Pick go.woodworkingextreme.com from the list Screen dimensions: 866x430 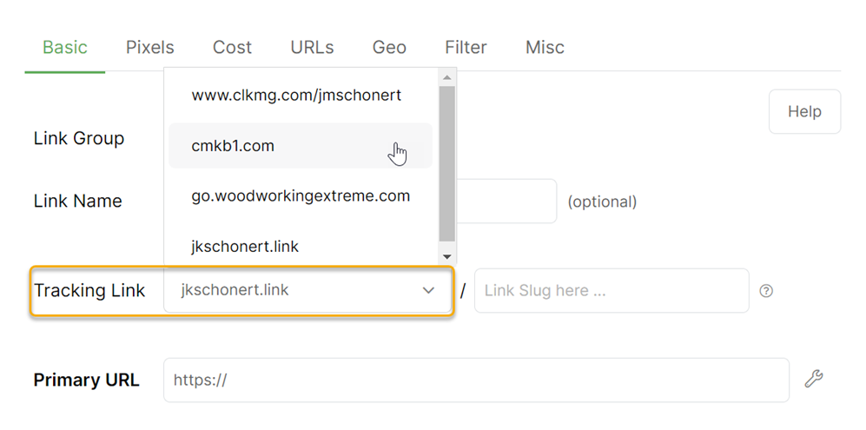(301, 196)
